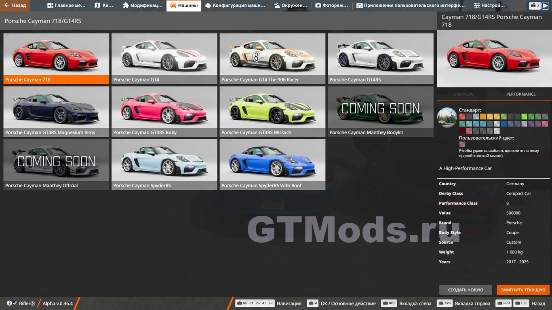Select the dark maroon color swatch
This screenshot has width=552, height=310.
click(x=462, y=131)
